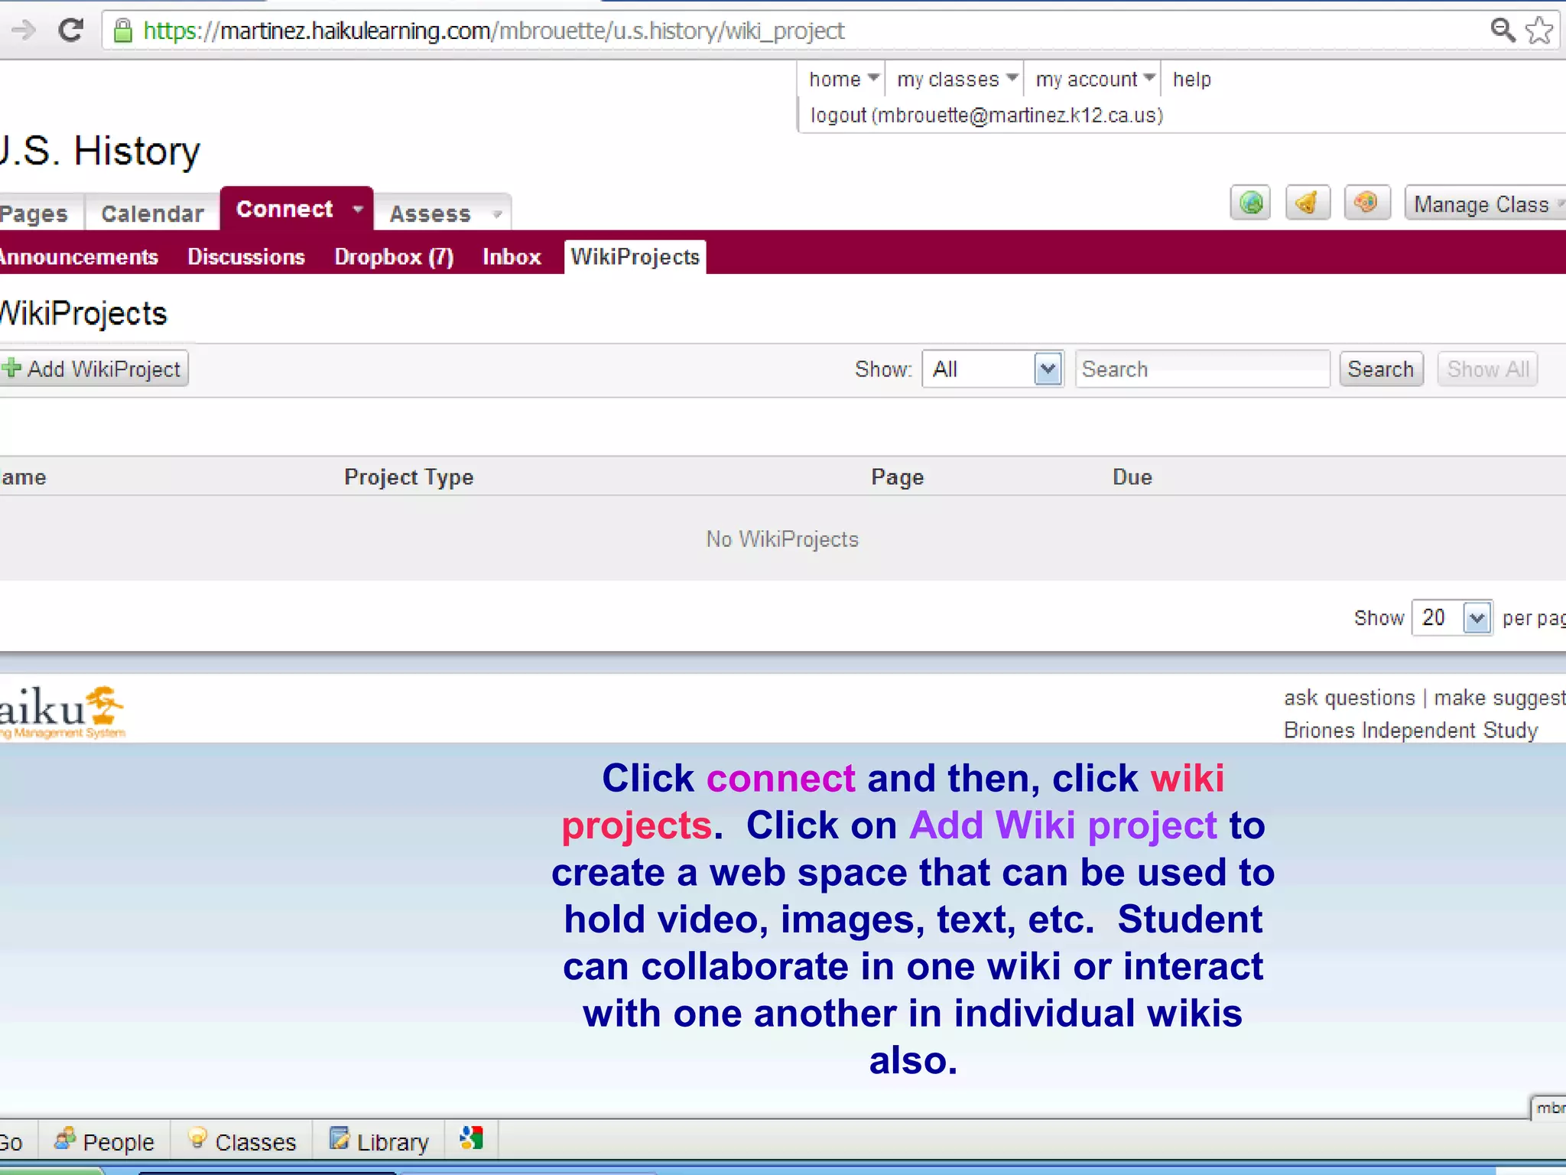Click the help link
Screen dimensions: 1566x1175
[1191, 80]
